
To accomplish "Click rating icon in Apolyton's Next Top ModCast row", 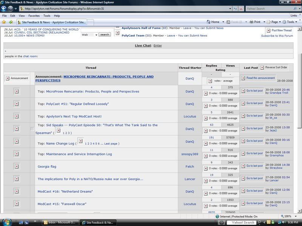I will click(206, 118).
